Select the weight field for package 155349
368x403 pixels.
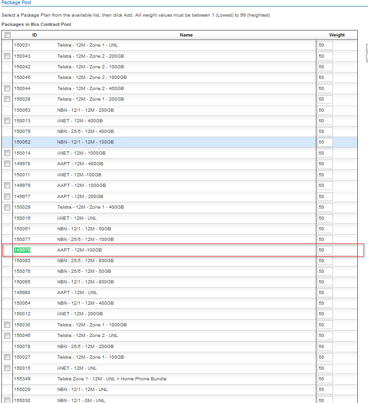click(325, 379)
